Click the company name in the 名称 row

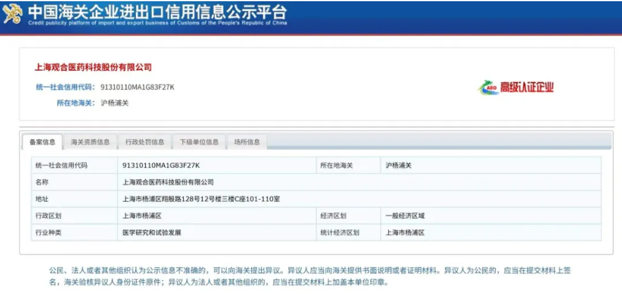(x=168, y=183)
